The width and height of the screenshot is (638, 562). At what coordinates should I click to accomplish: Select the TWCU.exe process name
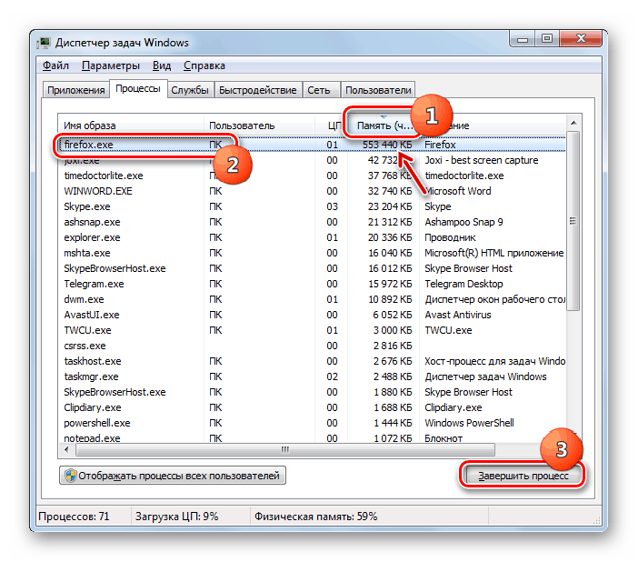pyautogui.click(x=87, y=330)
